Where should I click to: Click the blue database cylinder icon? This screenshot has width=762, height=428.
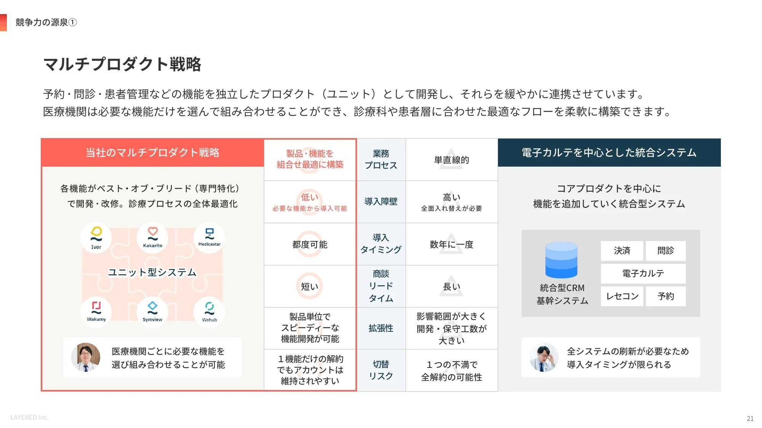tap(561, 260)
